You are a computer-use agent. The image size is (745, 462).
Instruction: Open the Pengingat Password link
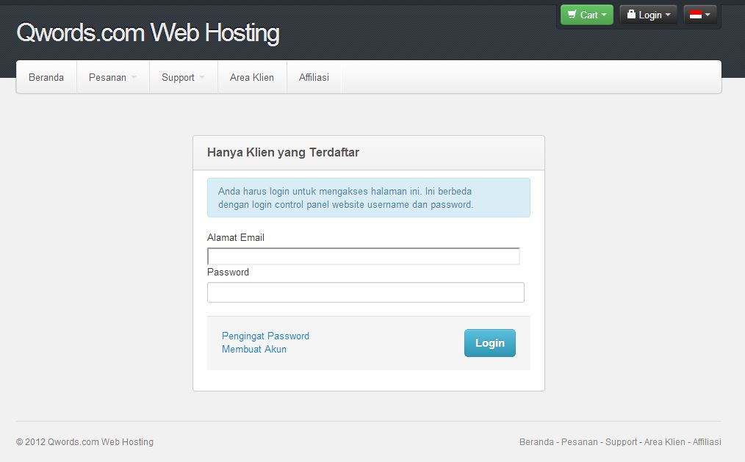(265, 336)
